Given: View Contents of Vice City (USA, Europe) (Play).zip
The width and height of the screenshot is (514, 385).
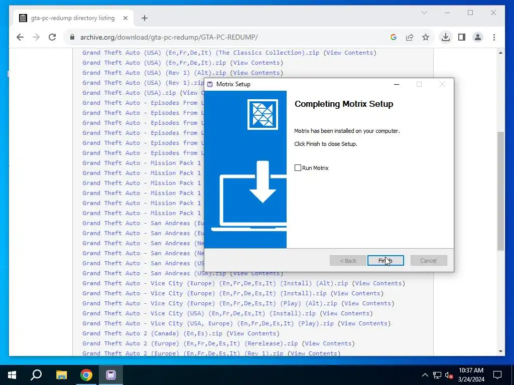Looking at the screenshot, I should click(x=364, y=323).
